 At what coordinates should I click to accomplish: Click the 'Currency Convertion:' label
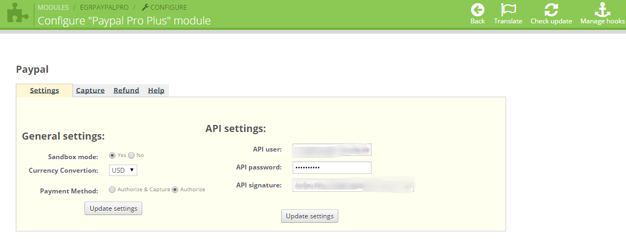click(64, 171)
